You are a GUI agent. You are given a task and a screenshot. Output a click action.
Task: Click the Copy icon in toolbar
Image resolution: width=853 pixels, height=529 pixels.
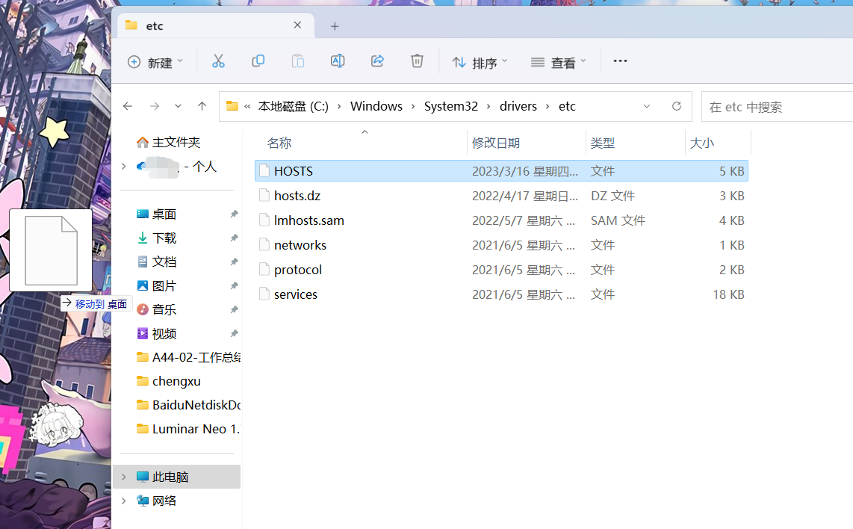[x=258, y=61]
